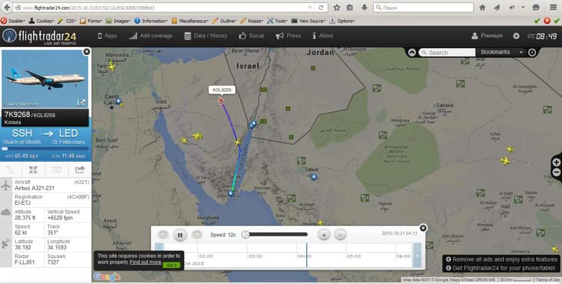Screen dimensions: 562x284
Task: Open the 3D view button
Action: point(56,170)
